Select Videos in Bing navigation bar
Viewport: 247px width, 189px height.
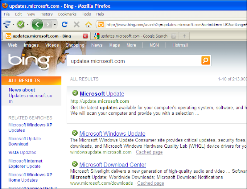pyautogui.click(x=52, y=45)
